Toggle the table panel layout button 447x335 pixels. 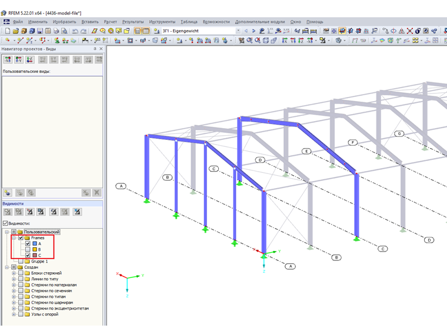(146, 31)
